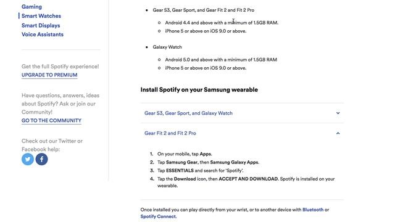Click the Android 4.4 requirement line
This screenshot has height=222, width=395.
tap(222, 23)
